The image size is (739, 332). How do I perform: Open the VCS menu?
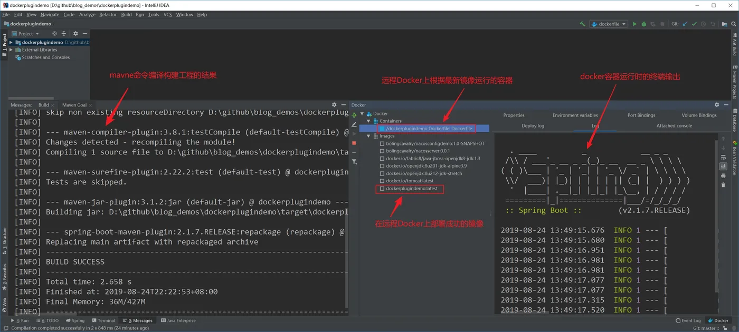167,15
